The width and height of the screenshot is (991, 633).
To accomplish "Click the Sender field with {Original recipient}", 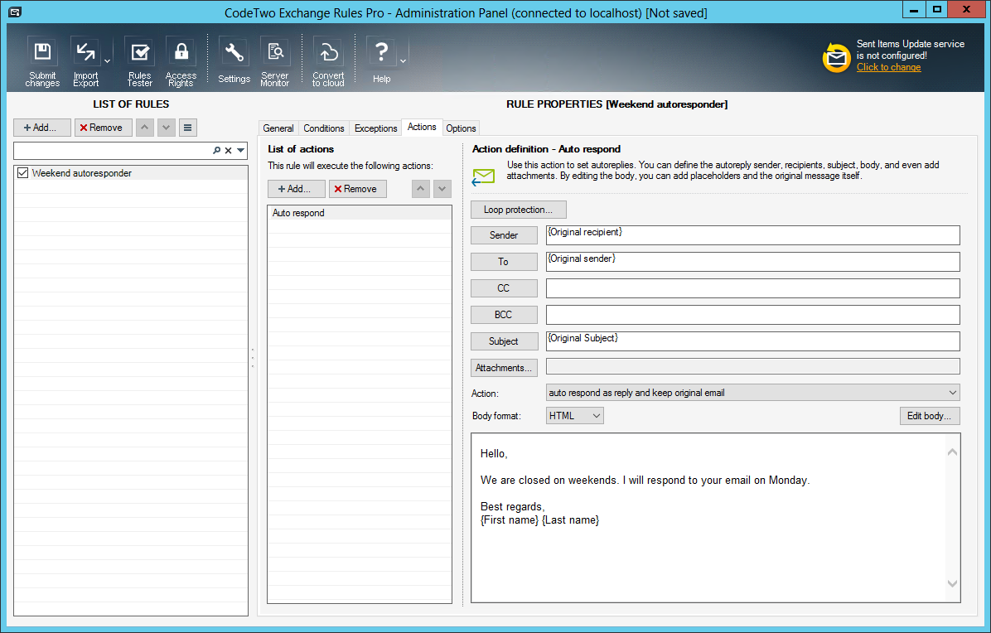I will click(x=752, y=235).
